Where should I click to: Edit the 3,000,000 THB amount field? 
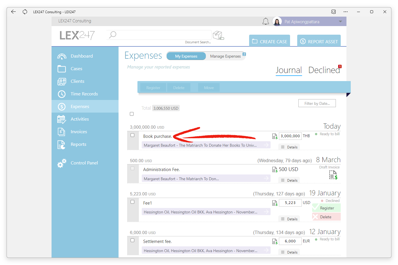click(290, 136)
